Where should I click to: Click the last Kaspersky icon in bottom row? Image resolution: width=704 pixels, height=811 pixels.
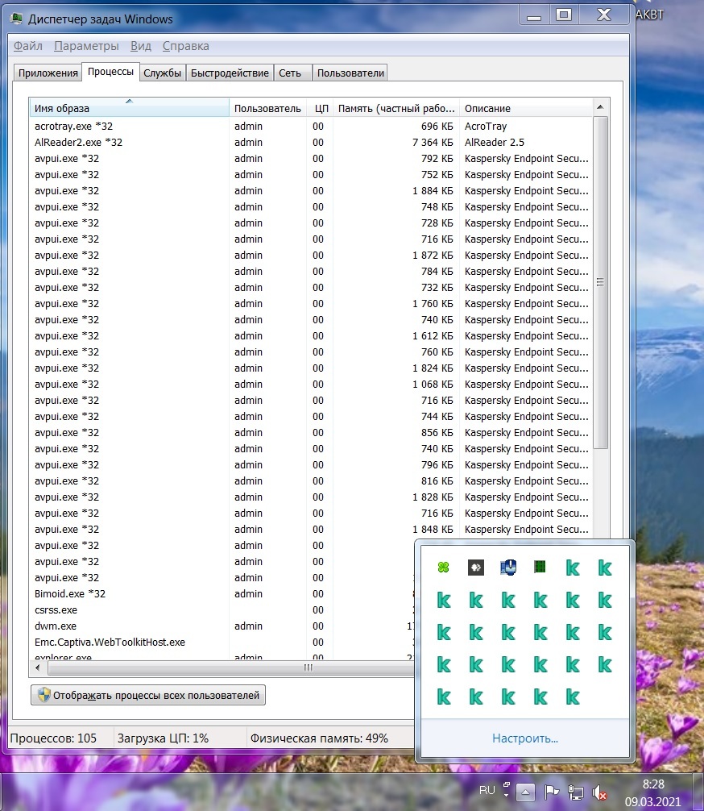tap(573, 697)
